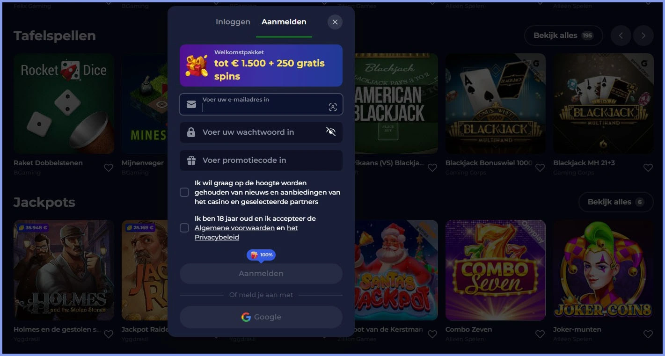Favorite Holmes en de gestolen stenen heart

pyautogui.click(x=109, y=334)
